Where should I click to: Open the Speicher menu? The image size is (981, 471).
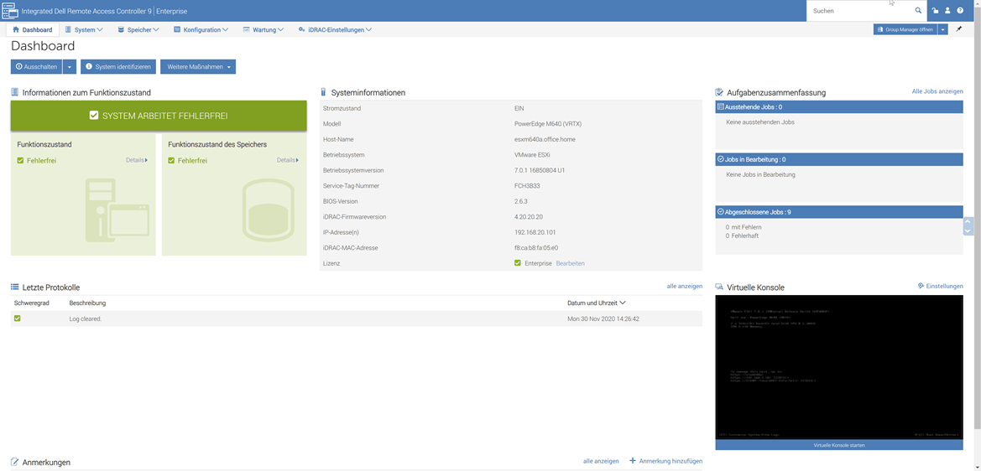138,29
